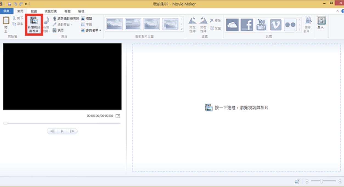This screenshot has height=187, width=344.
Task: Open the Visual Effects tab
Action: click(51, 11)
